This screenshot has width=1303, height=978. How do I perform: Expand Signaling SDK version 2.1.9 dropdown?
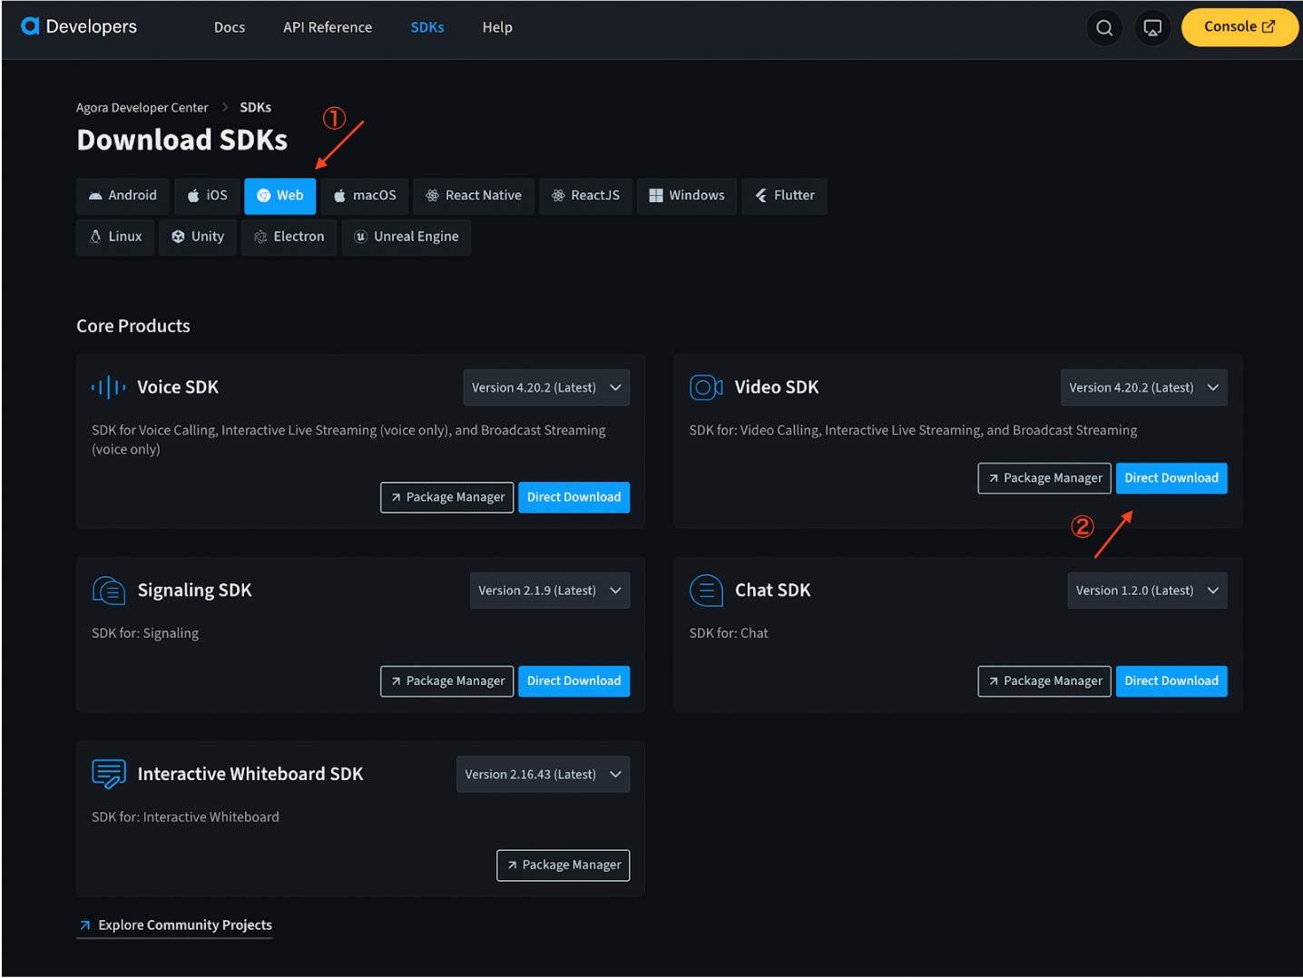[550, 591]
